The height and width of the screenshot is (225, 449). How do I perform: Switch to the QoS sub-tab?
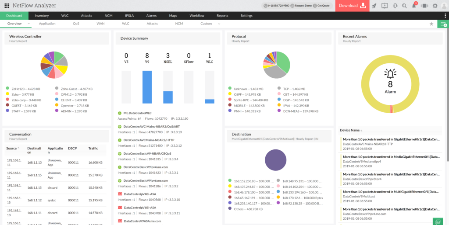point(76,24)
